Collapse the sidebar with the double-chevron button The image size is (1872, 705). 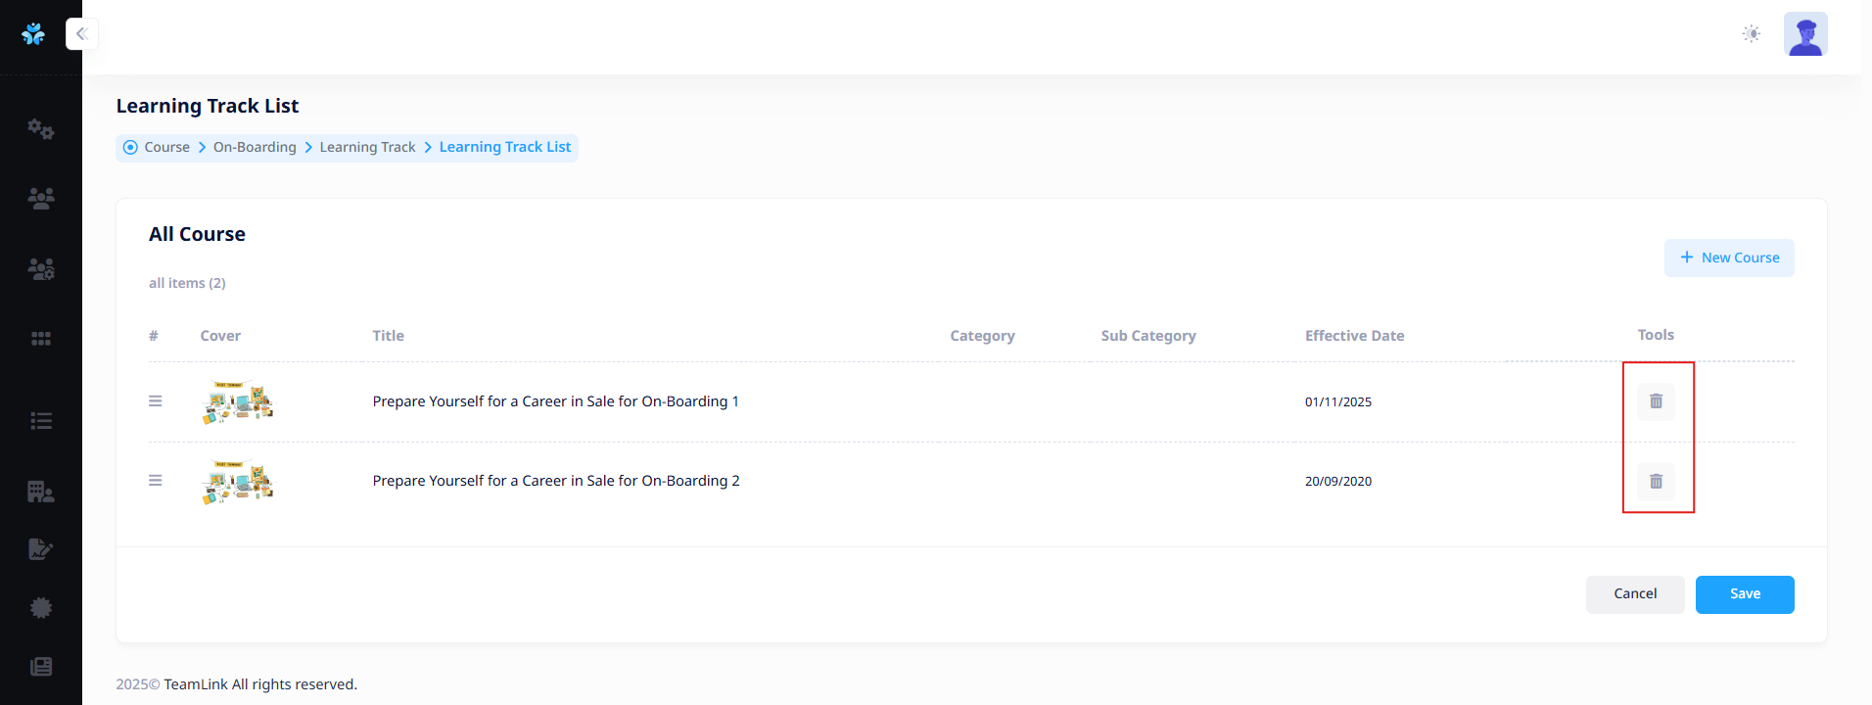81,34
